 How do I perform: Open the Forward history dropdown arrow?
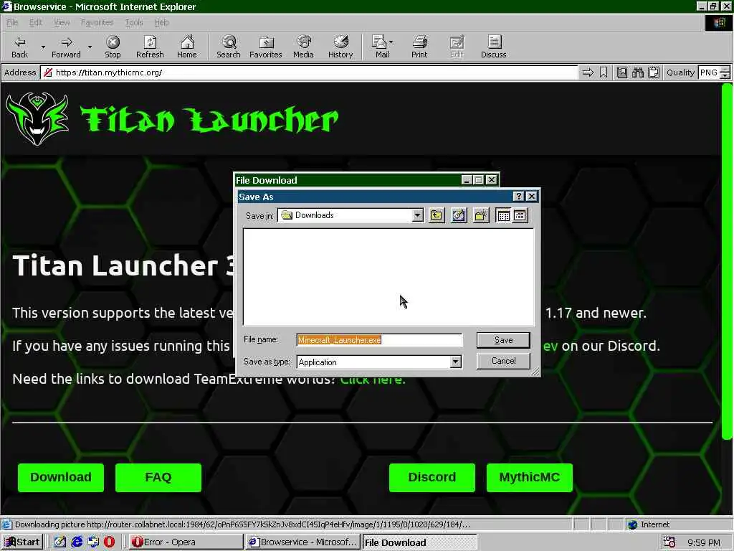point(90,47)
